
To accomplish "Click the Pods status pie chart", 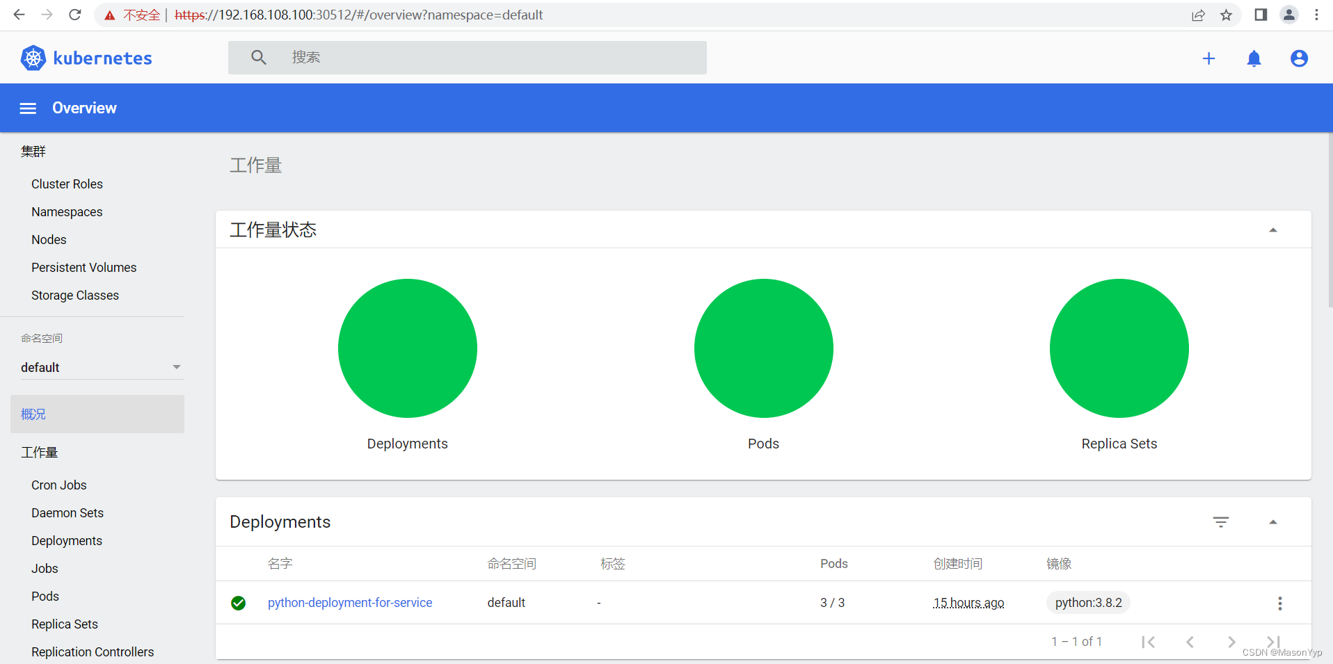I will pos(763,348).
